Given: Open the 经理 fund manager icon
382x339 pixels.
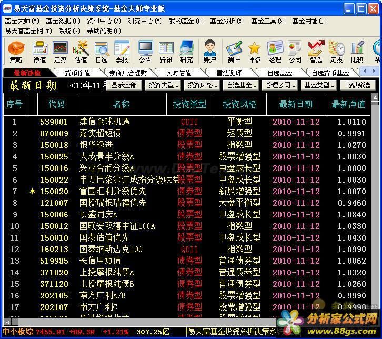Looking at the screenshot, I should click(275, 51).
